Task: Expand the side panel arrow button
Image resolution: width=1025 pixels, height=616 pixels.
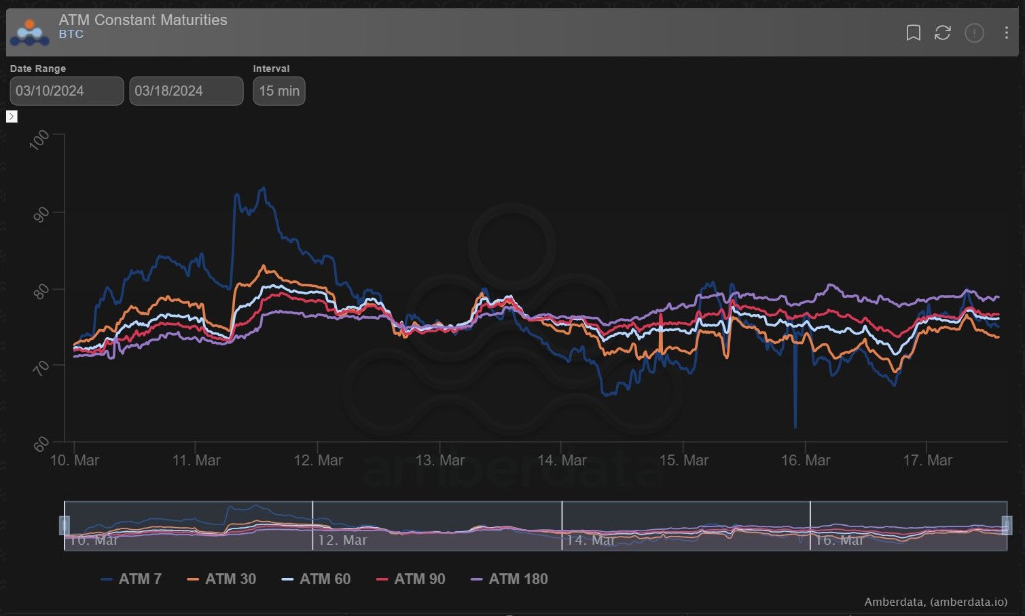Action: (x=12, y=117)
